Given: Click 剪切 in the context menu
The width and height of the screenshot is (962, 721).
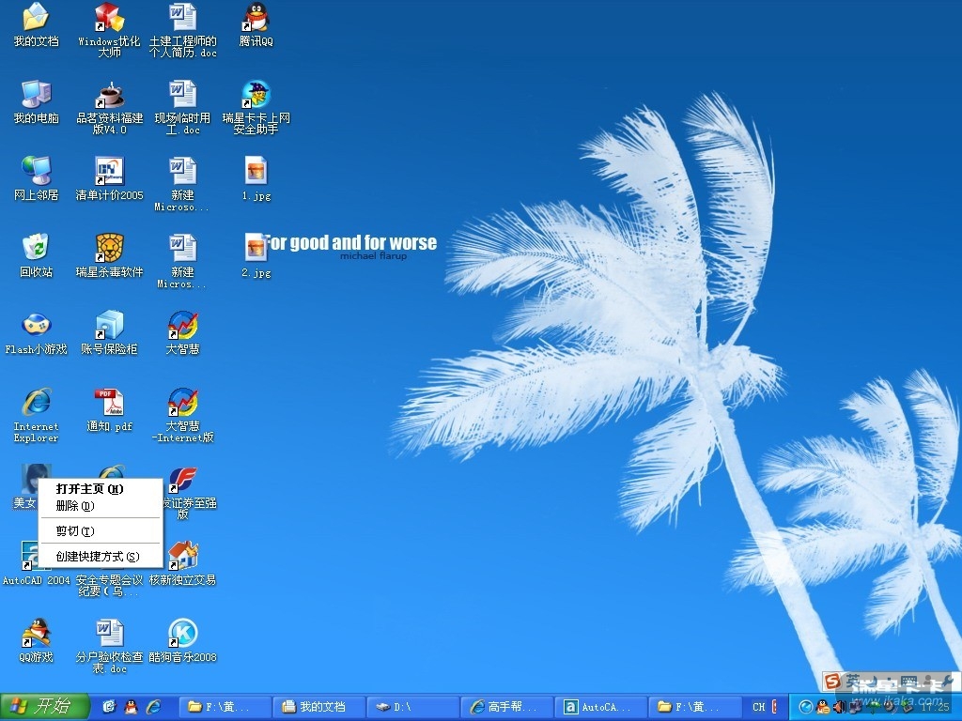Looking at the screenshot, I should [x=75, y=531].
